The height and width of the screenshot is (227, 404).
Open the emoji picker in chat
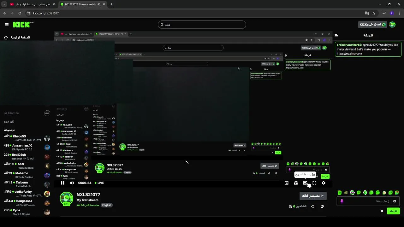tap(395, 201)
